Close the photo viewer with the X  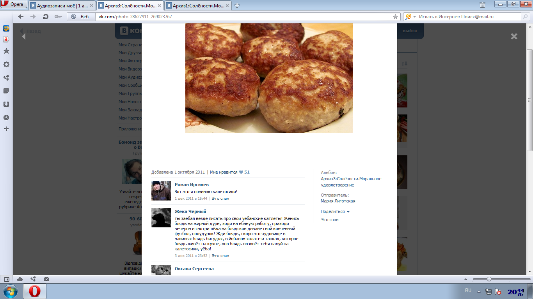514,36
